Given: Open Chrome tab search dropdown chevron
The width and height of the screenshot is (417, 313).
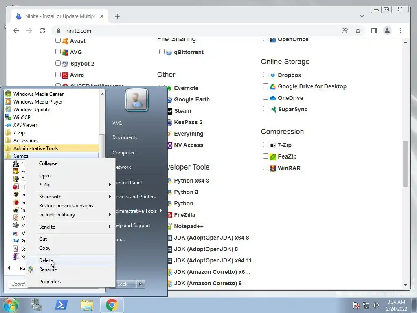Looking at the screenshot, I should [x=362, y=16].
